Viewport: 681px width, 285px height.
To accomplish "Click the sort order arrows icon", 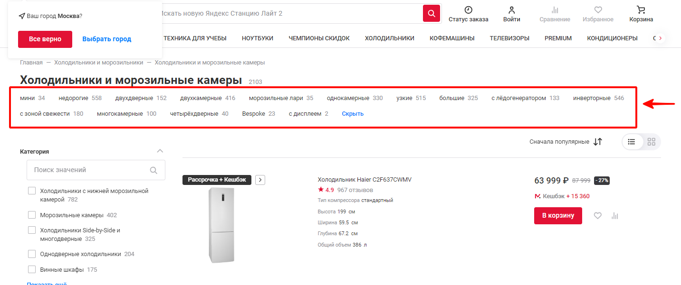I will (598, 142).
